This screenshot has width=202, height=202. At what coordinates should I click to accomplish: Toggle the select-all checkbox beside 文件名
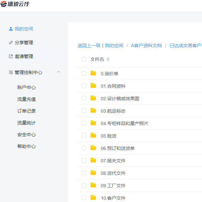point(84,59)
